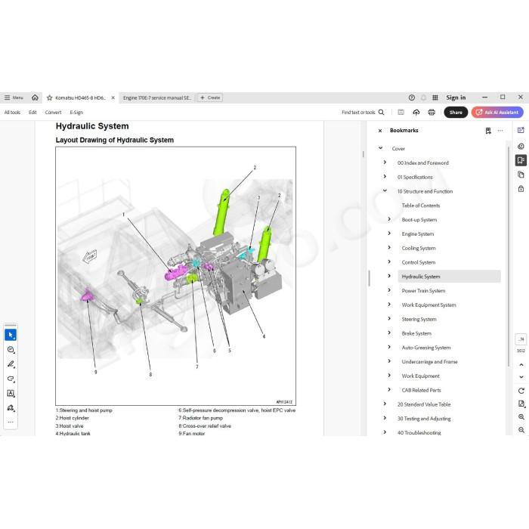Open more quick tools ellipsis
Screen dimensions: 529x529
pos(11,422)
